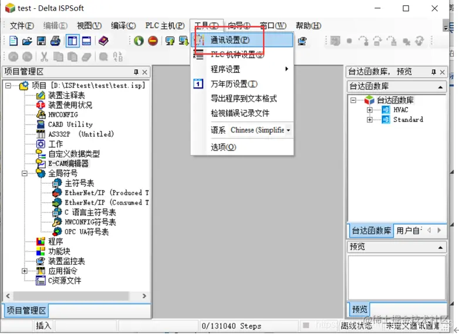Choose 导出程序到文本格式 menu entry
Screen dimensions: 459x335
[x=242, y=99]
